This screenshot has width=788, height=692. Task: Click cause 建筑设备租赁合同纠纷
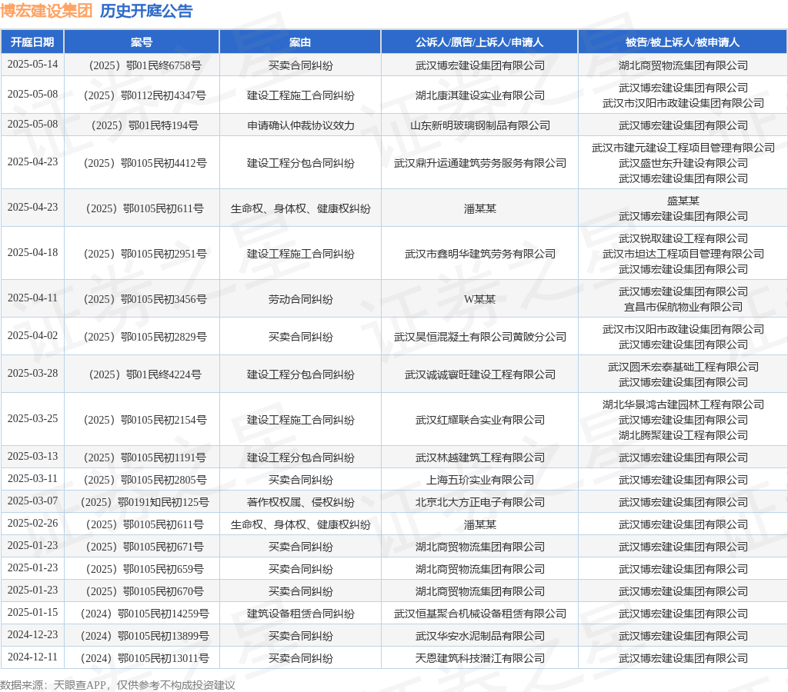coord(301,614)
